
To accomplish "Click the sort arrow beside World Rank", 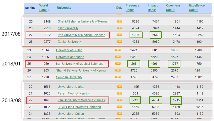I will pos(48,10).
